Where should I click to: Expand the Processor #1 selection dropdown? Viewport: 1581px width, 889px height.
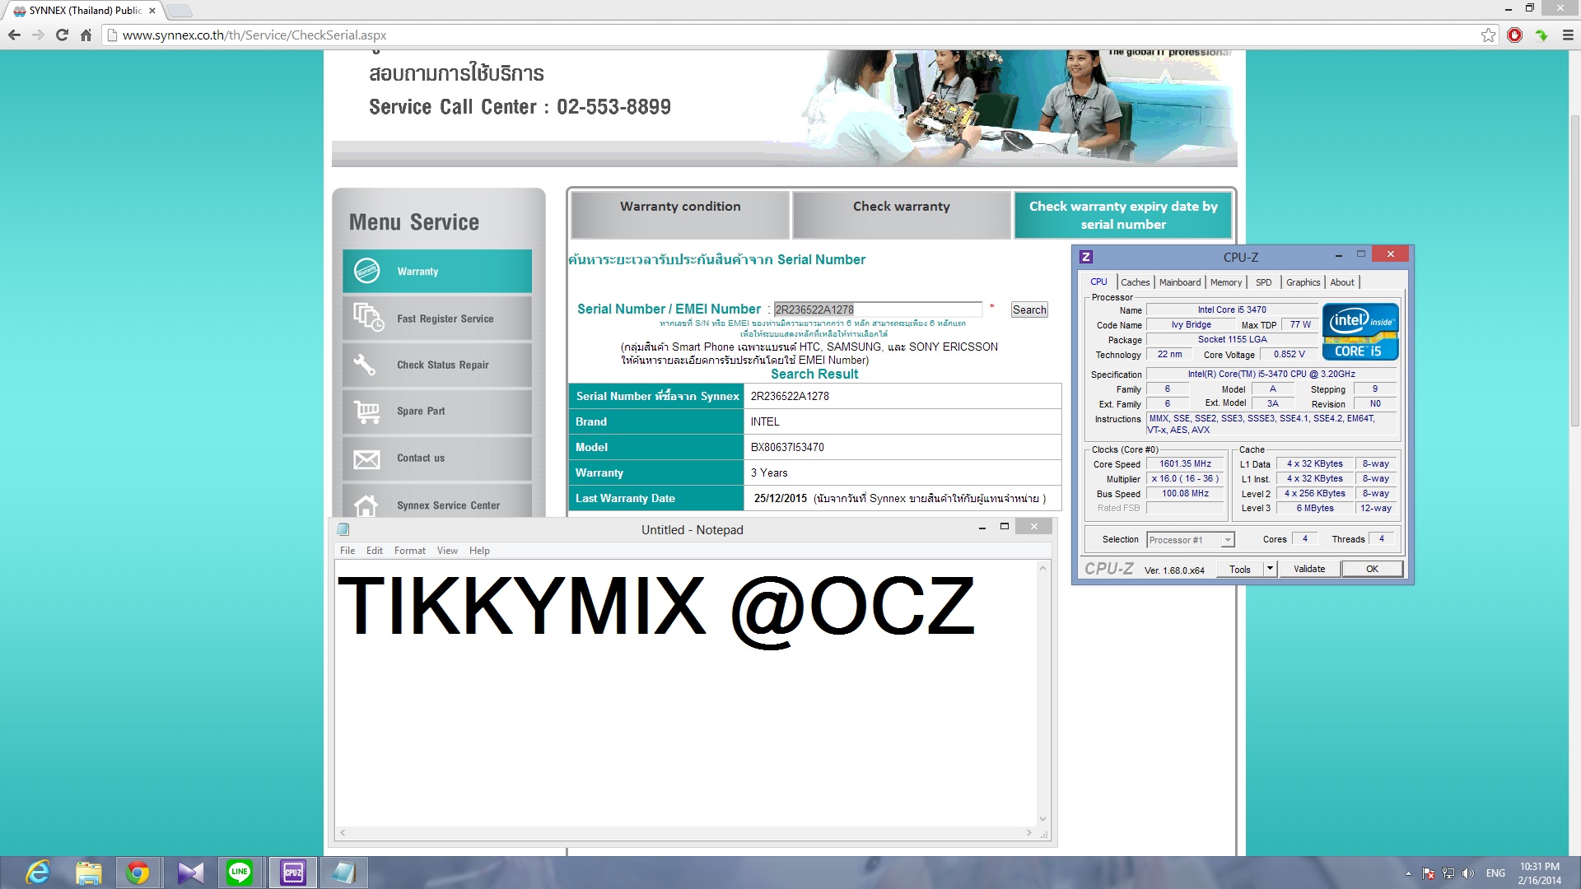(1228, 540)
